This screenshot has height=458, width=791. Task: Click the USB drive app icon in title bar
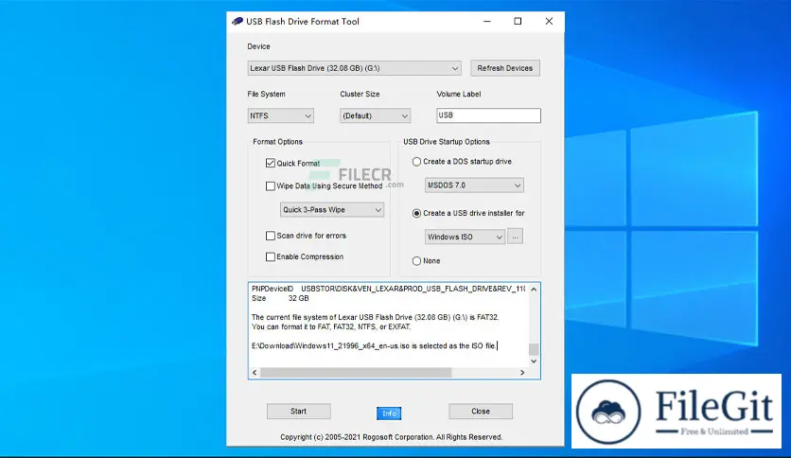click(237, 21)
